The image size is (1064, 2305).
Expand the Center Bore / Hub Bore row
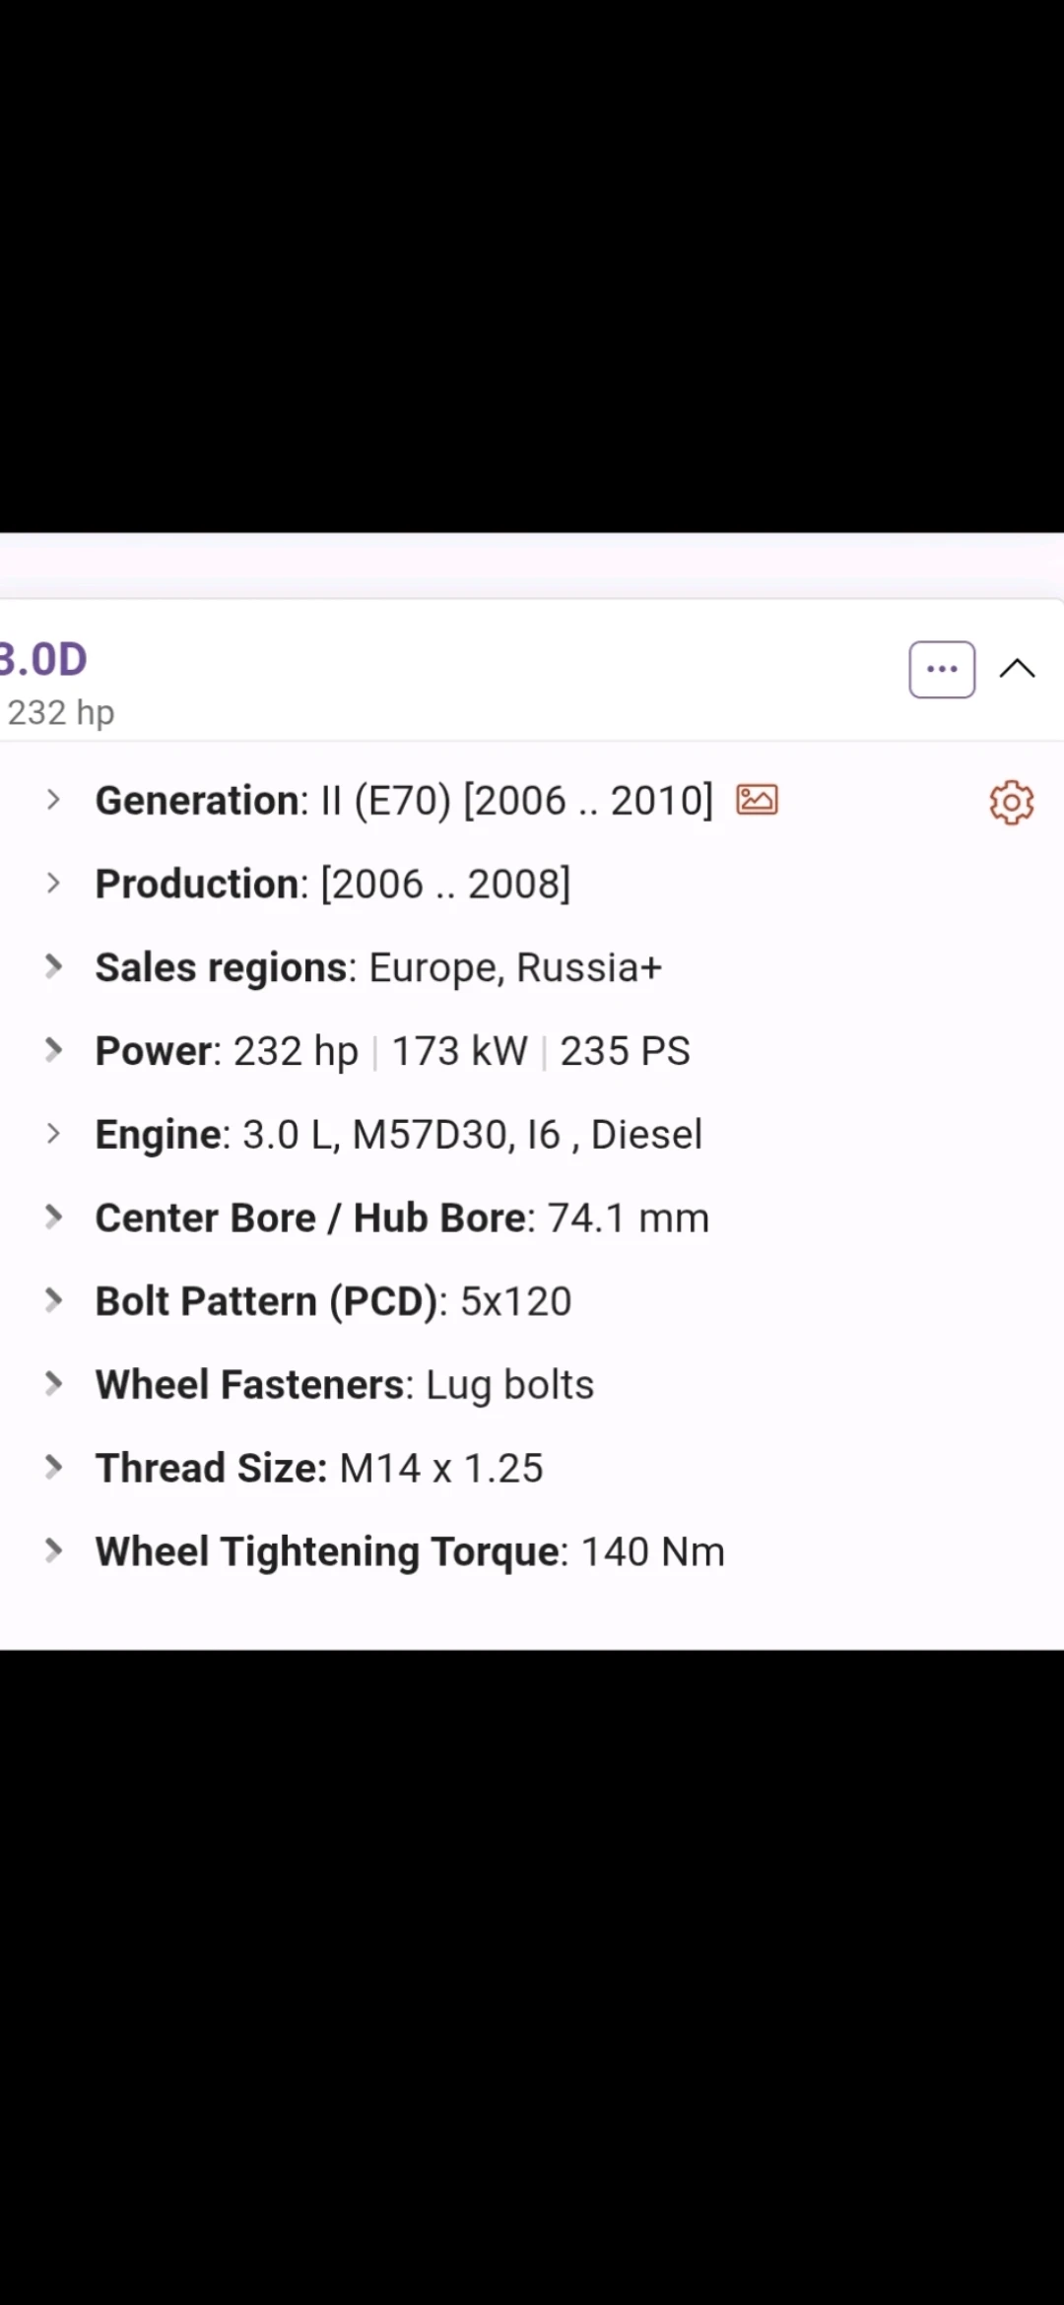[52, 1217]
